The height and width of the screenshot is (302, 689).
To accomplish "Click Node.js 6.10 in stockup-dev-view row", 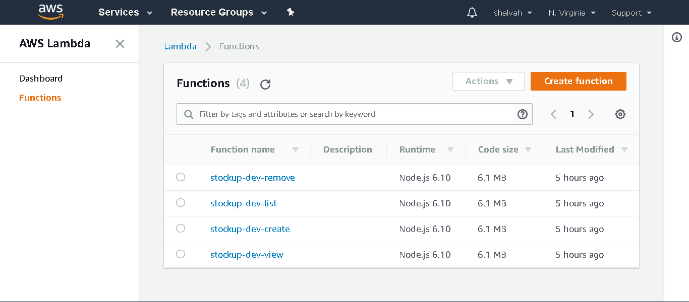I will coord(425,255).
